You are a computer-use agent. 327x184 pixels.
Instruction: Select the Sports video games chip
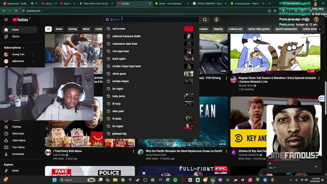pos(259,29)
